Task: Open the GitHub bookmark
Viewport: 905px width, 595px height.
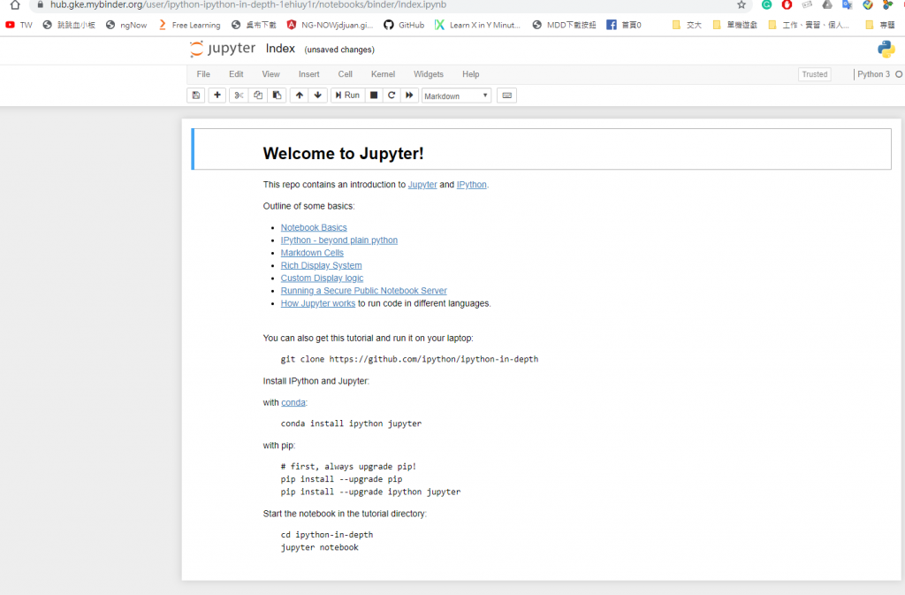Action: coord(404,25)
